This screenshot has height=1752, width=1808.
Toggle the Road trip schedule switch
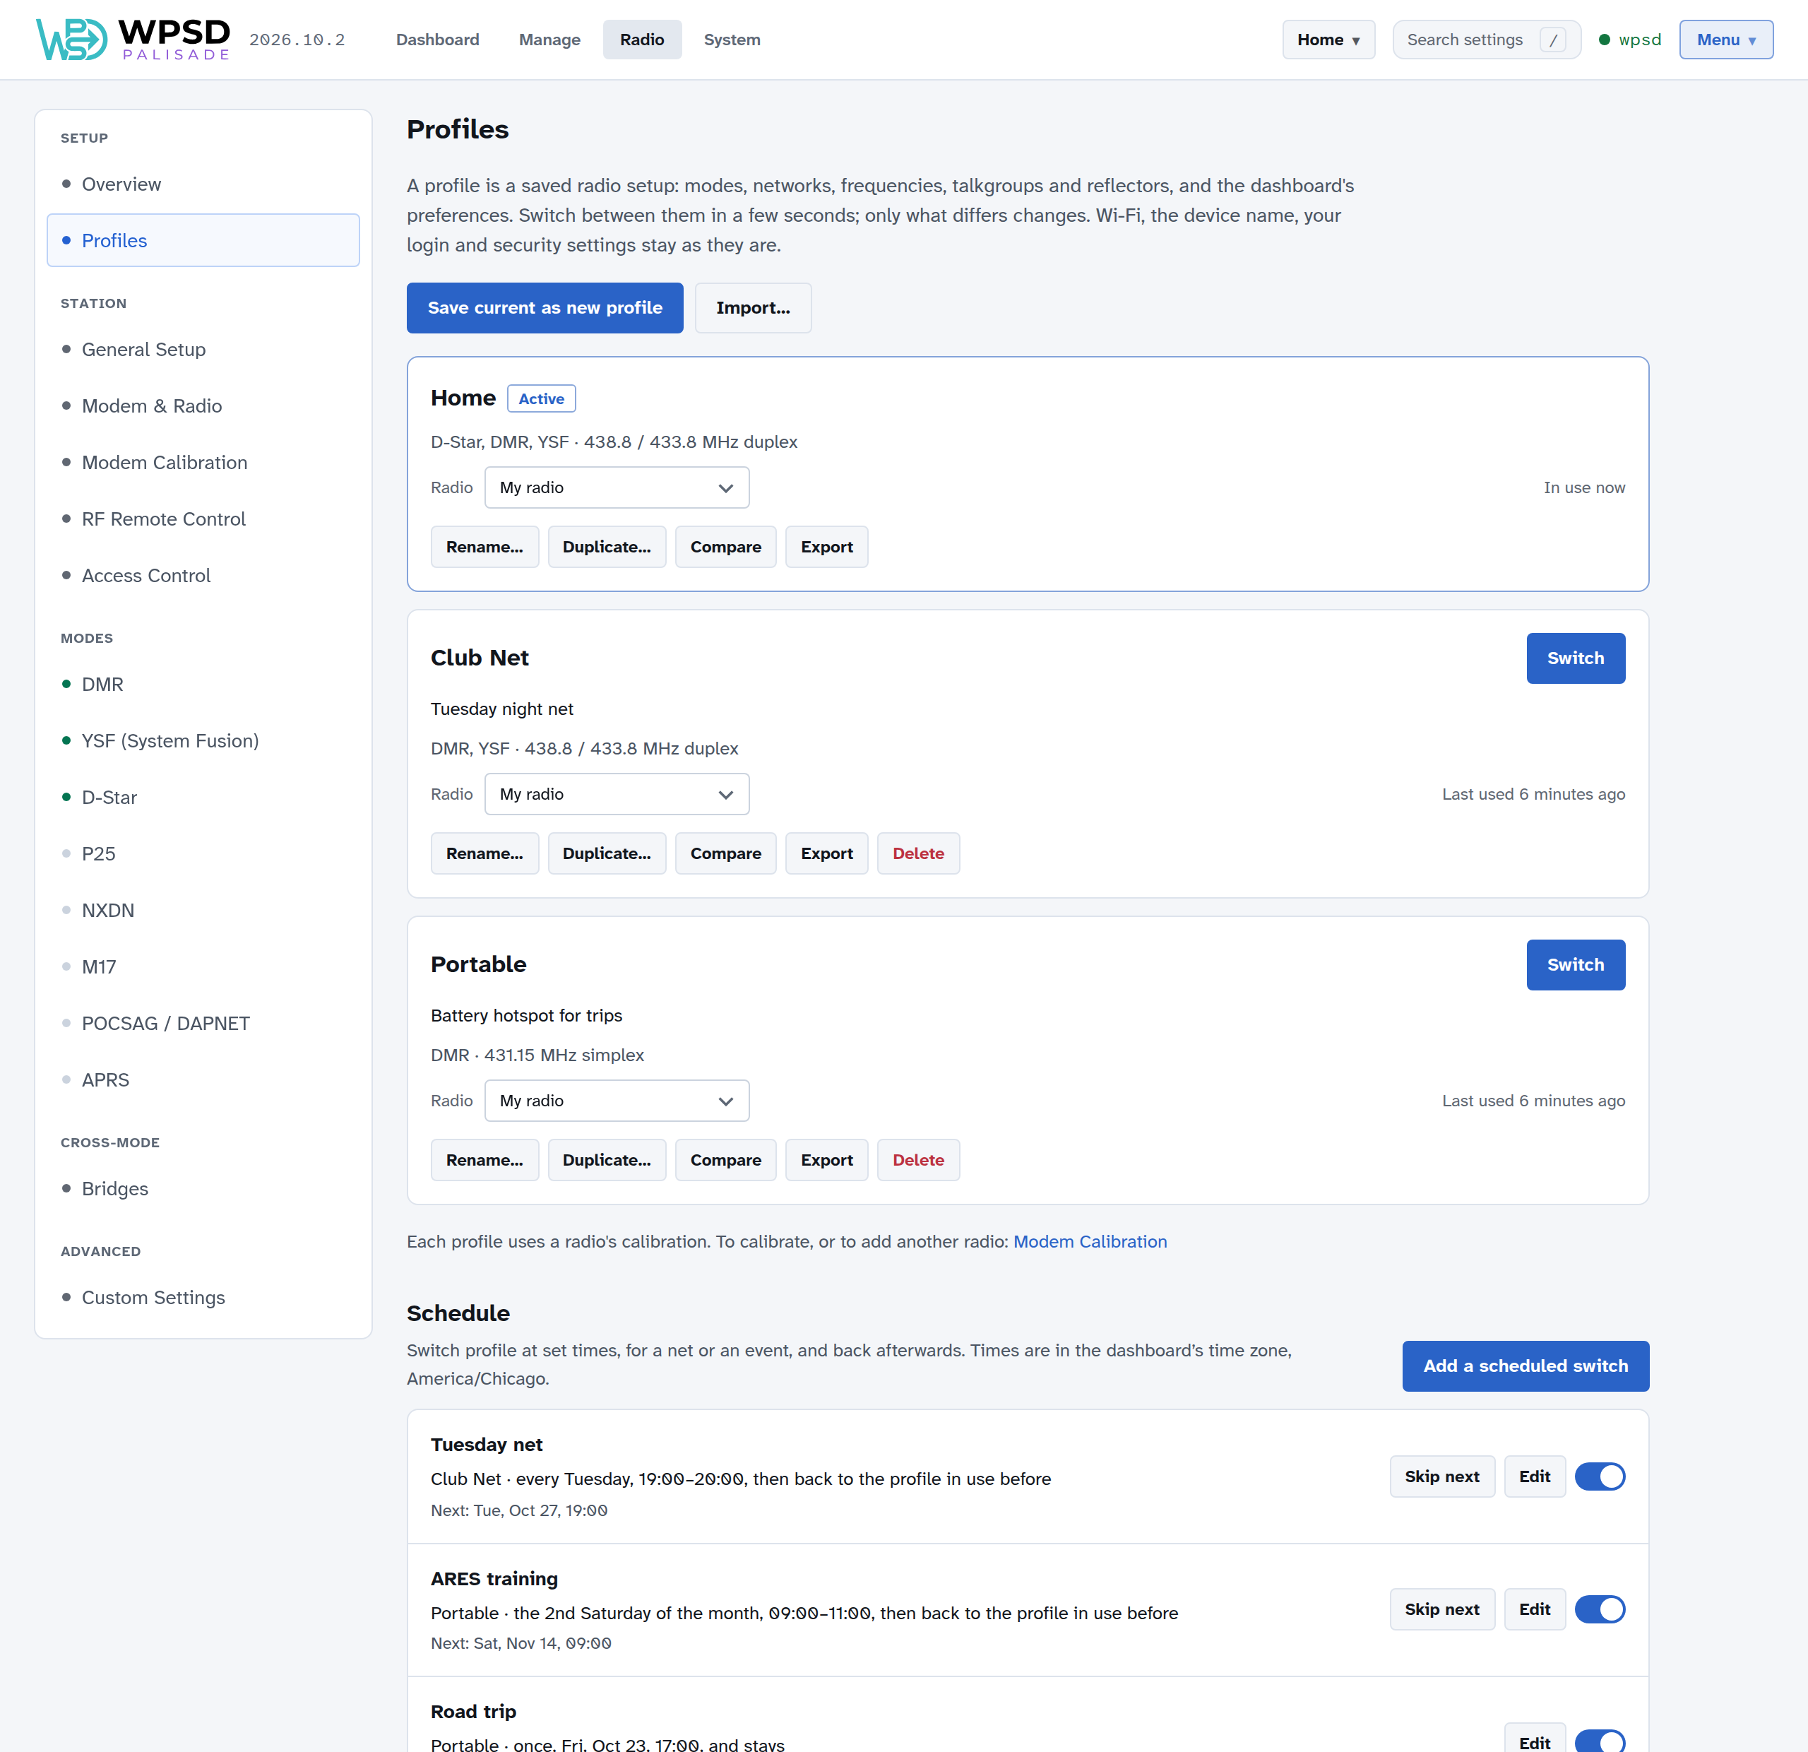click(x=1600, y=1741)
